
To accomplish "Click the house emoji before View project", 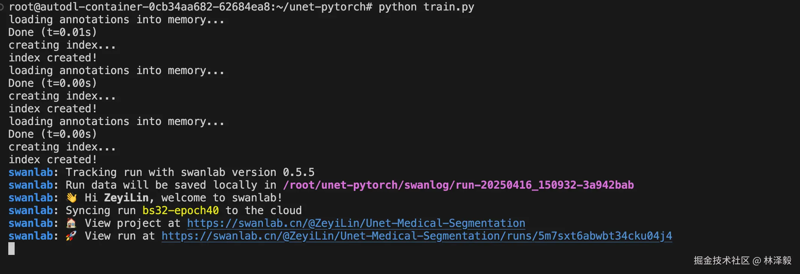I will coord(71,223).
